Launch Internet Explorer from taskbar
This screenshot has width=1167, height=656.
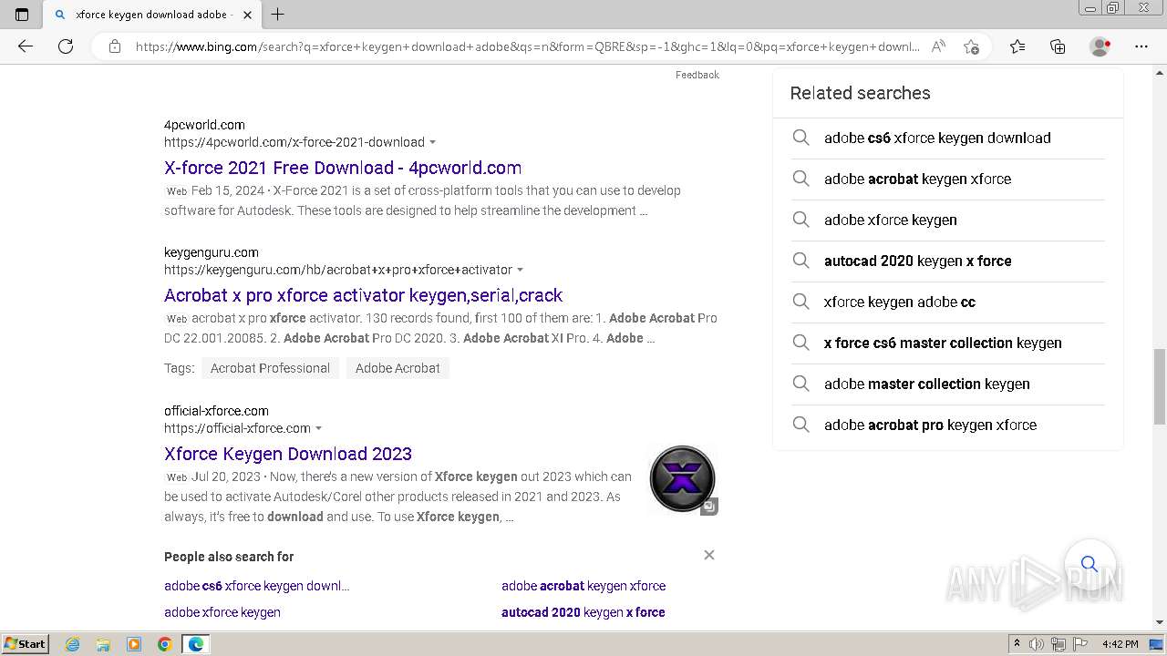tap(72, 644)
